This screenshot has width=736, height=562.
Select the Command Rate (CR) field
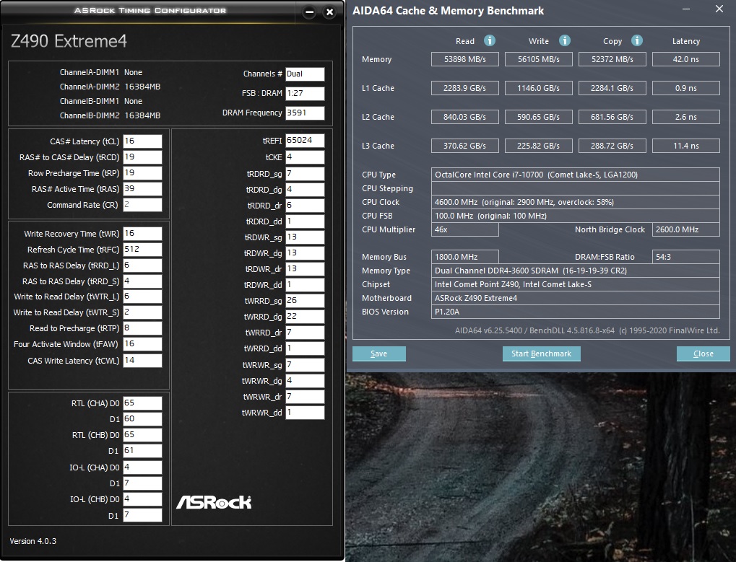coord(142,205)
